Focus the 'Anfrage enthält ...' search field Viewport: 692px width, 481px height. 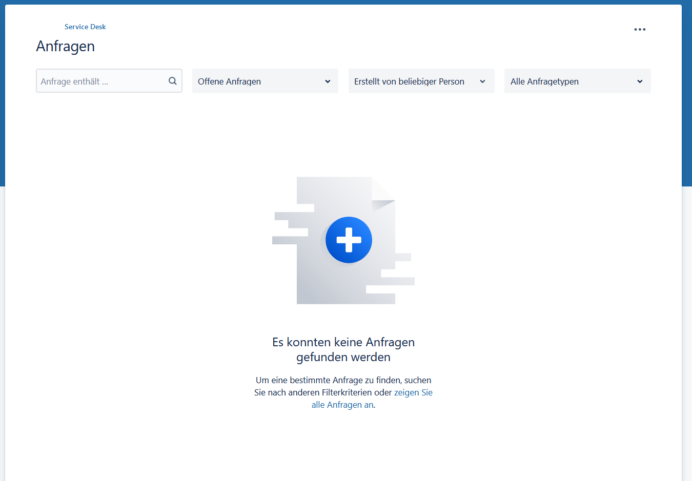point(109,81)
